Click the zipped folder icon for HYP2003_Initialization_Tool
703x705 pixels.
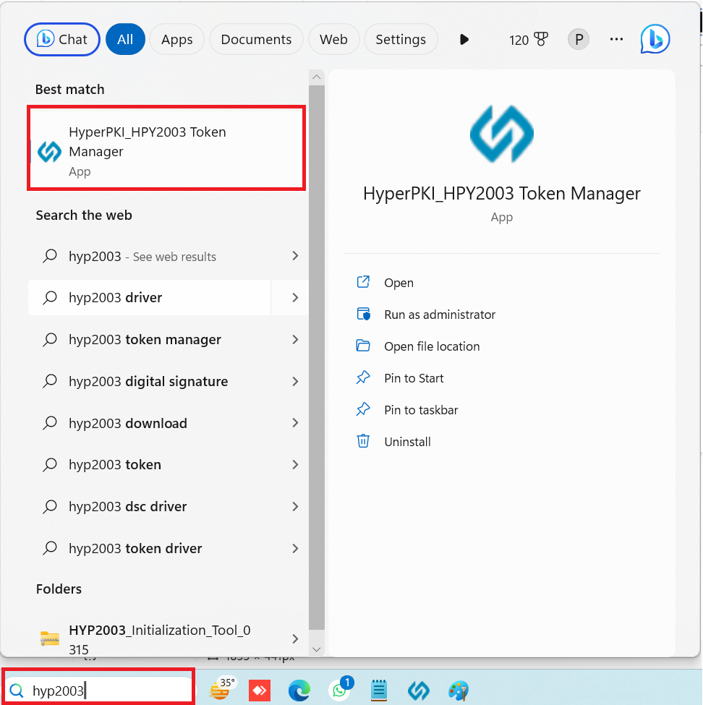click(x=49, y=638)
